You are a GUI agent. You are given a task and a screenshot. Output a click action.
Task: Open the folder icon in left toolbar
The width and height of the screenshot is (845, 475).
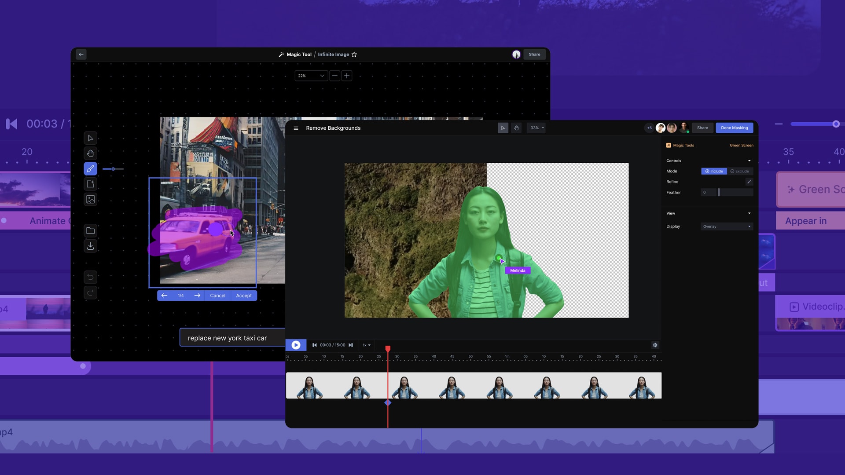tap(90, 231)
